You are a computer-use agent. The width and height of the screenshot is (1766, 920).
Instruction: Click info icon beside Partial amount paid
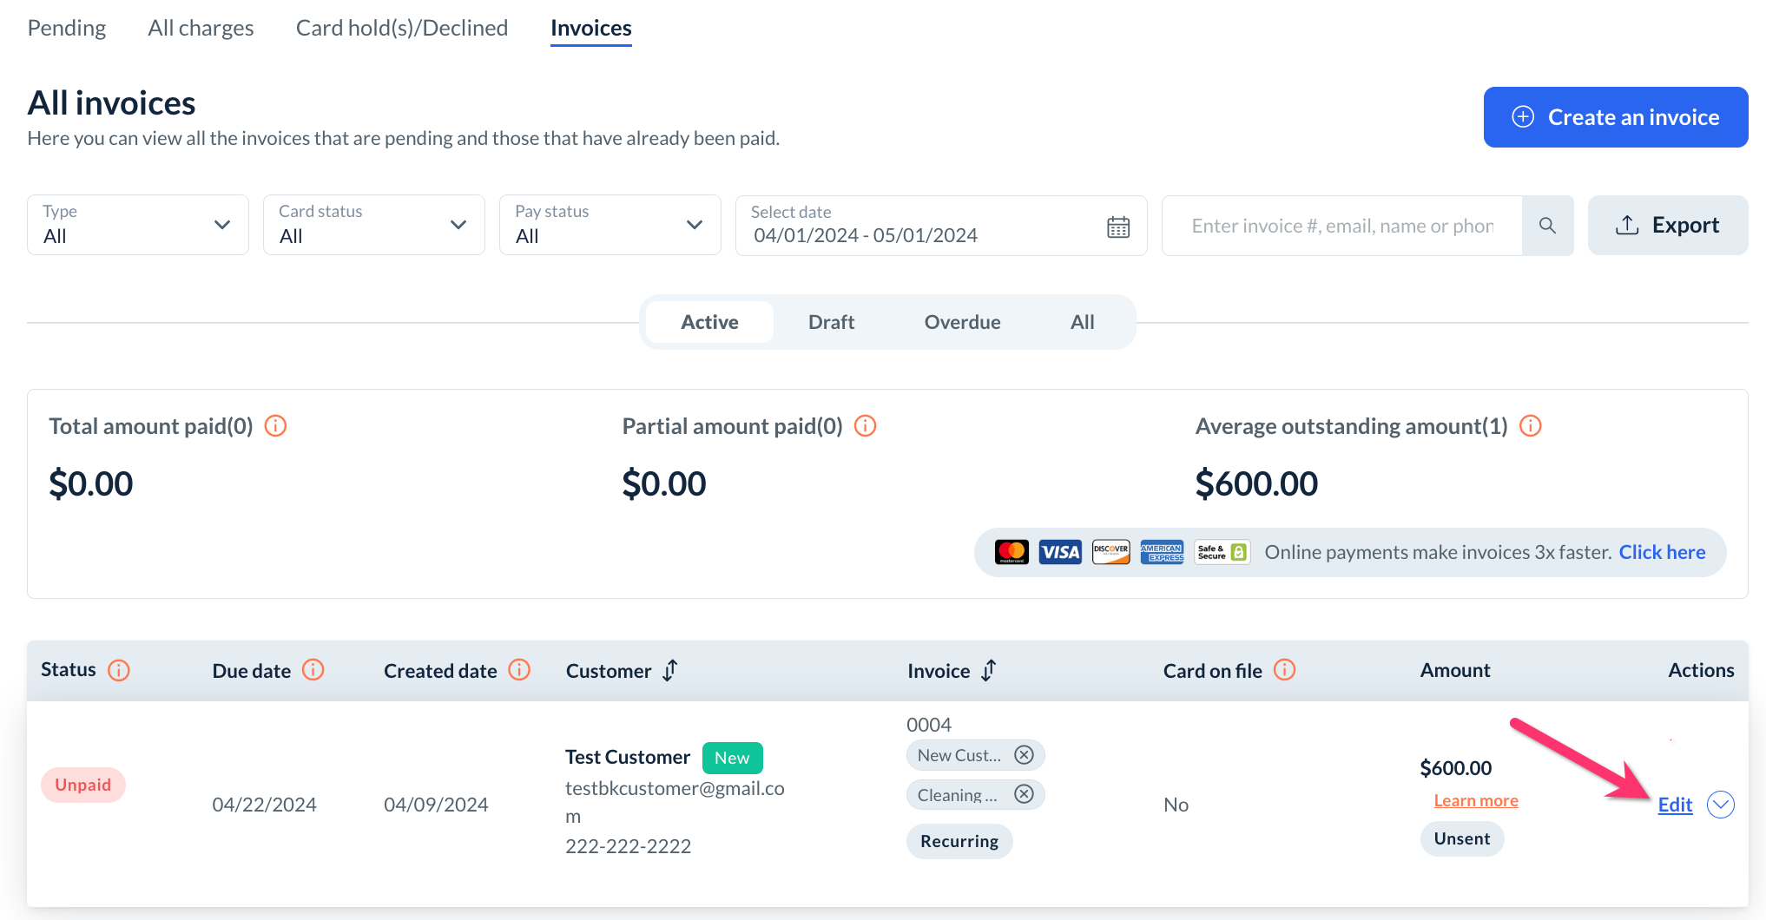866,426
